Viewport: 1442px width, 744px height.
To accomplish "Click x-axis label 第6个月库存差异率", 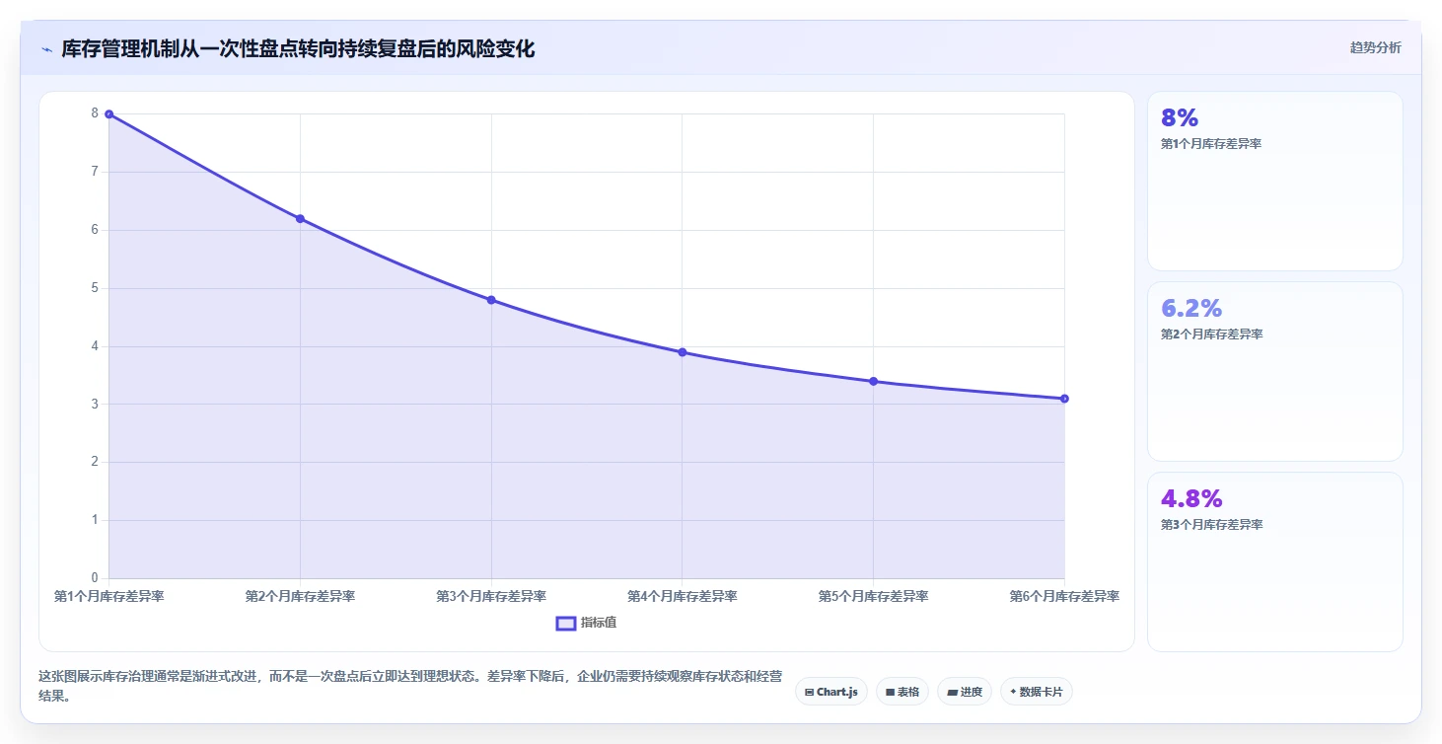I will (1064, 597).
